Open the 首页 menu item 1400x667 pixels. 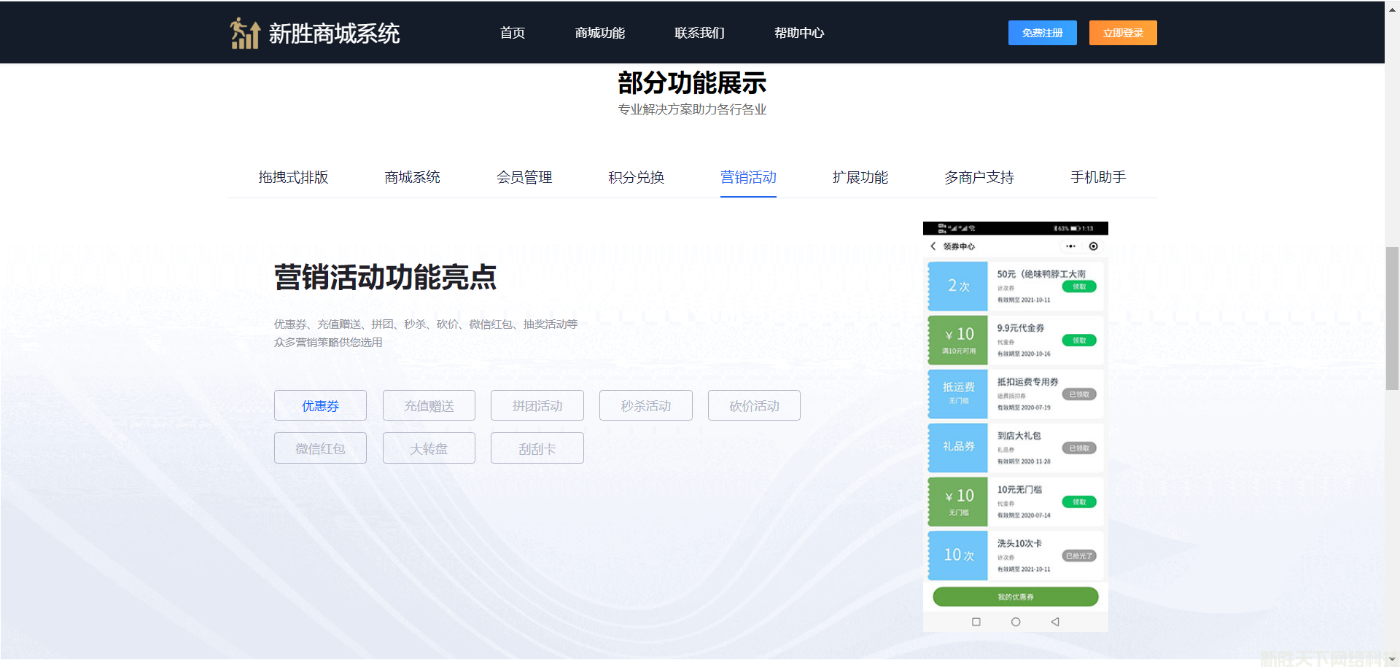point(513,33)
